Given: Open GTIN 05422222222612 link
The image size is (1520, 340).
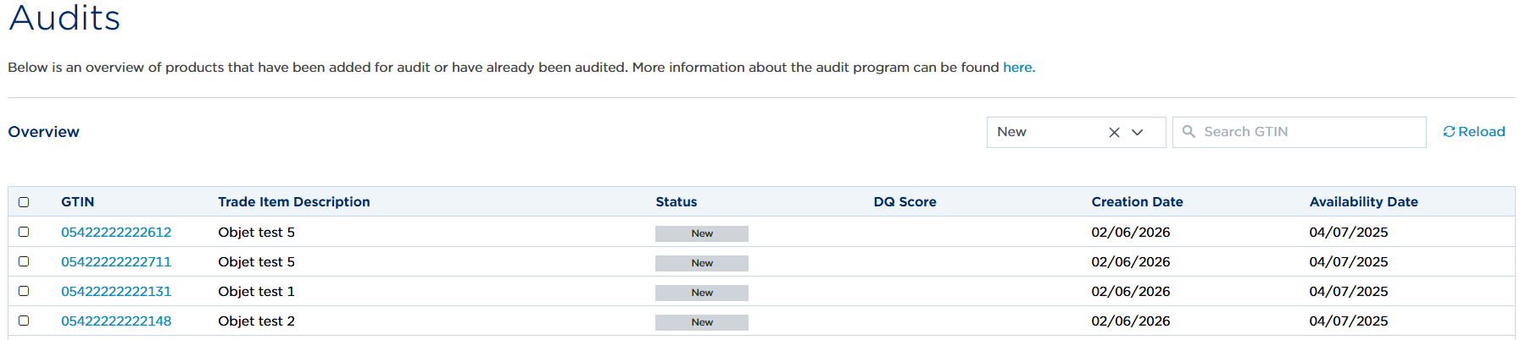Looking at the screenshot, I should point(116,233).
